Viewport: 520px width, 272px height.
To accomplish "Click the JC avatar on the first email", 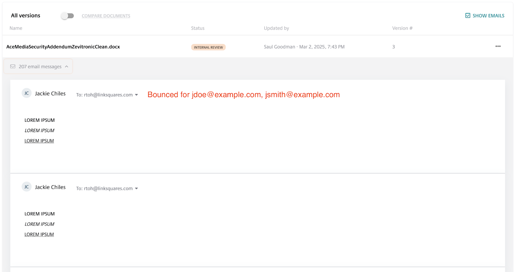I will pyautogui.click(x=27, y=93).
